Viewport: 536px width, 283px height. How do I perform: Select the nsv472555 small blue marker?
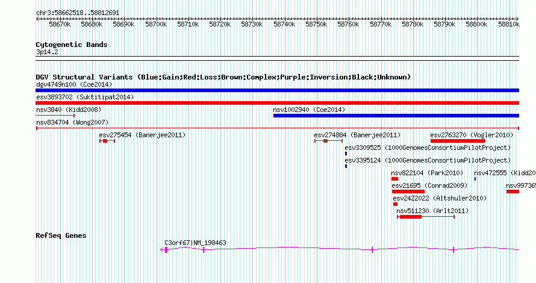coord(475,179)
